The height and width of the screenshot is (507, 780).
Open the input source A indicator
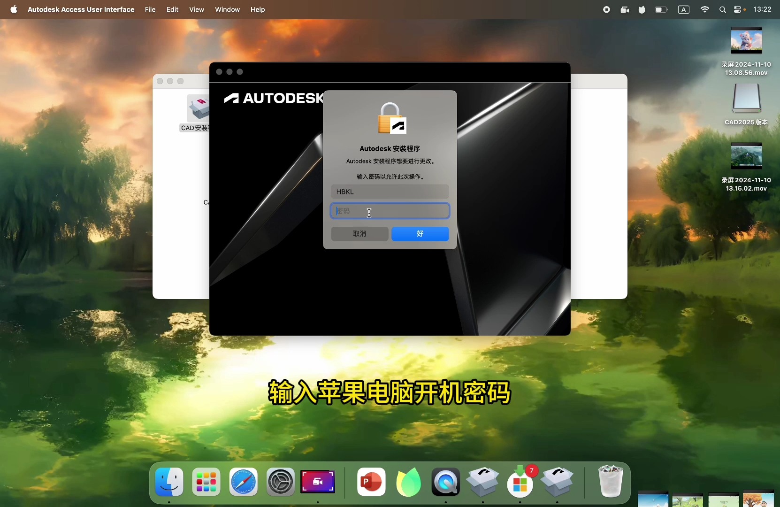point(684,9)
